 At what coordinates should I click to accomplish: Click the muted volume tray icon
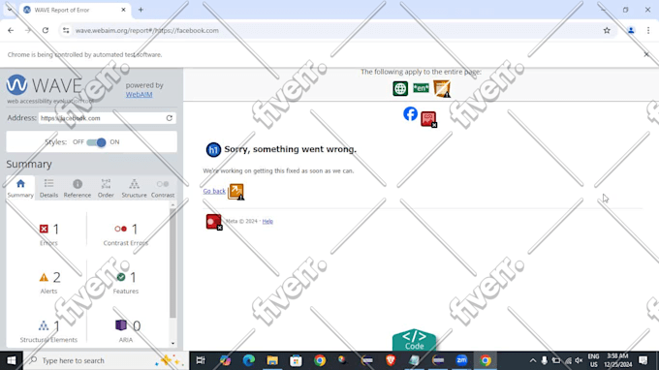579,360
